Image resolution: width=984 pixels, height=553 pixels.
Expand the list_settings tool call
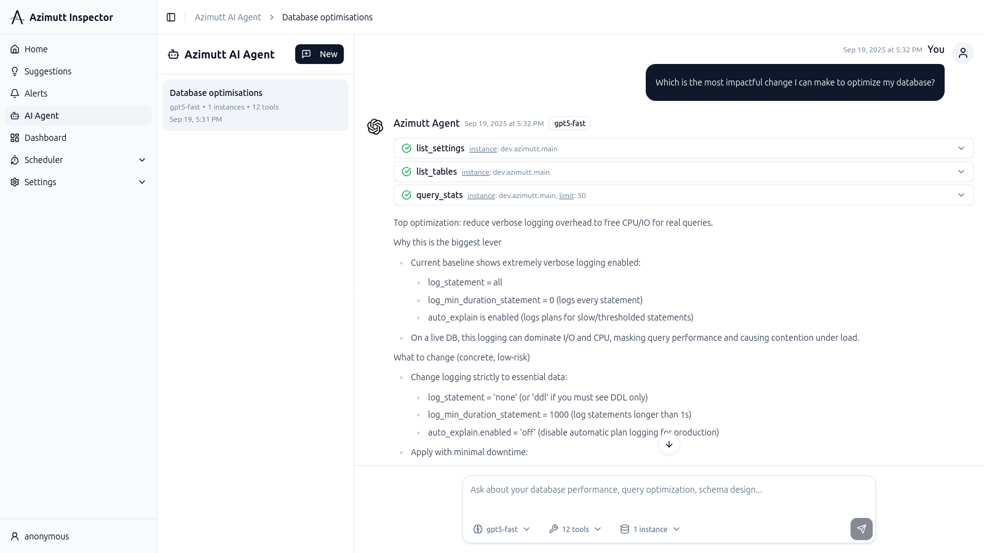point(961,148)
